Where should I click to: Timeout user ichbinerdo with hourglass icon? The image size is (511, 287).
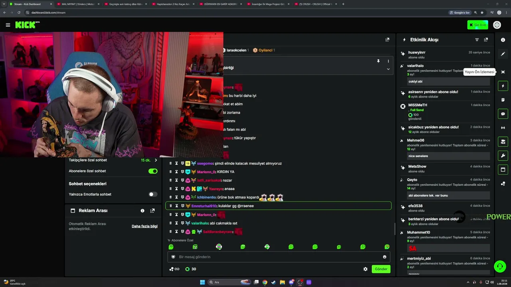pyautogui.click(x=176, y=197)
